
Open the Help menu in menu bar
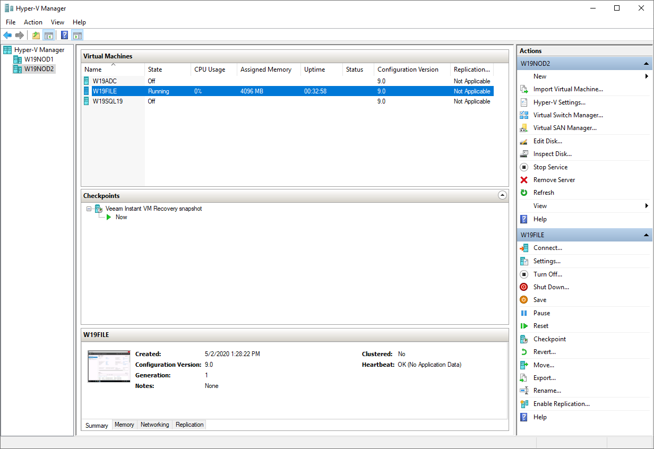click(79, 22)
